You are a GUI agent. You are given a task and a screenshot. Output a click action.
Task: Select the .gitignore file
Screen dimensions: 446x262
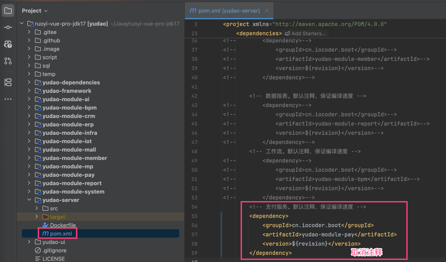click(54, 250)
